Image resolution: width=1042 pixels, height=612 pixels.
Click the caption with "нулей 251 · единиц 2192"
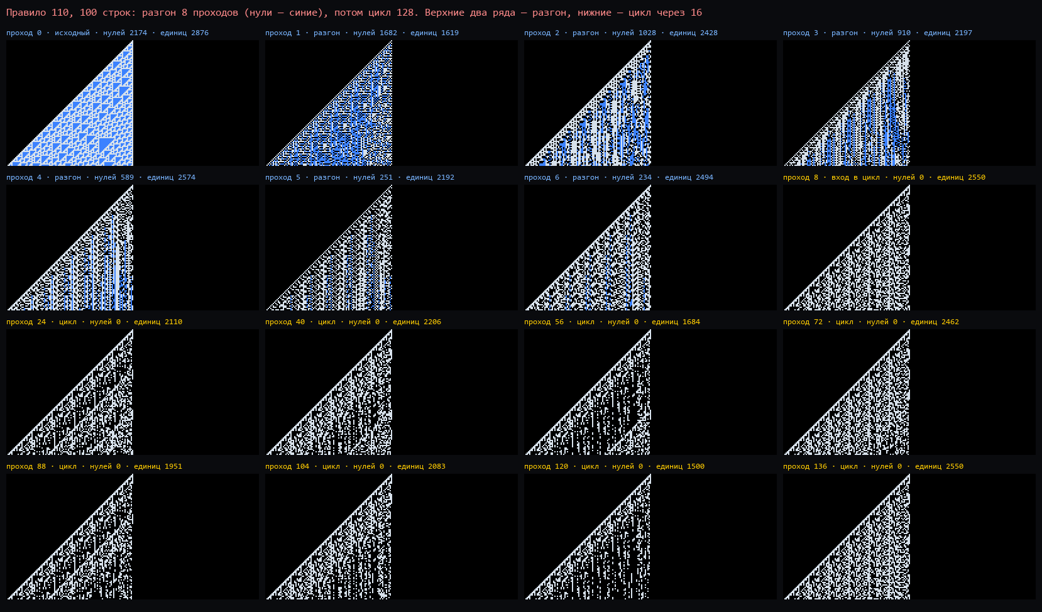(x=359, y=177)
